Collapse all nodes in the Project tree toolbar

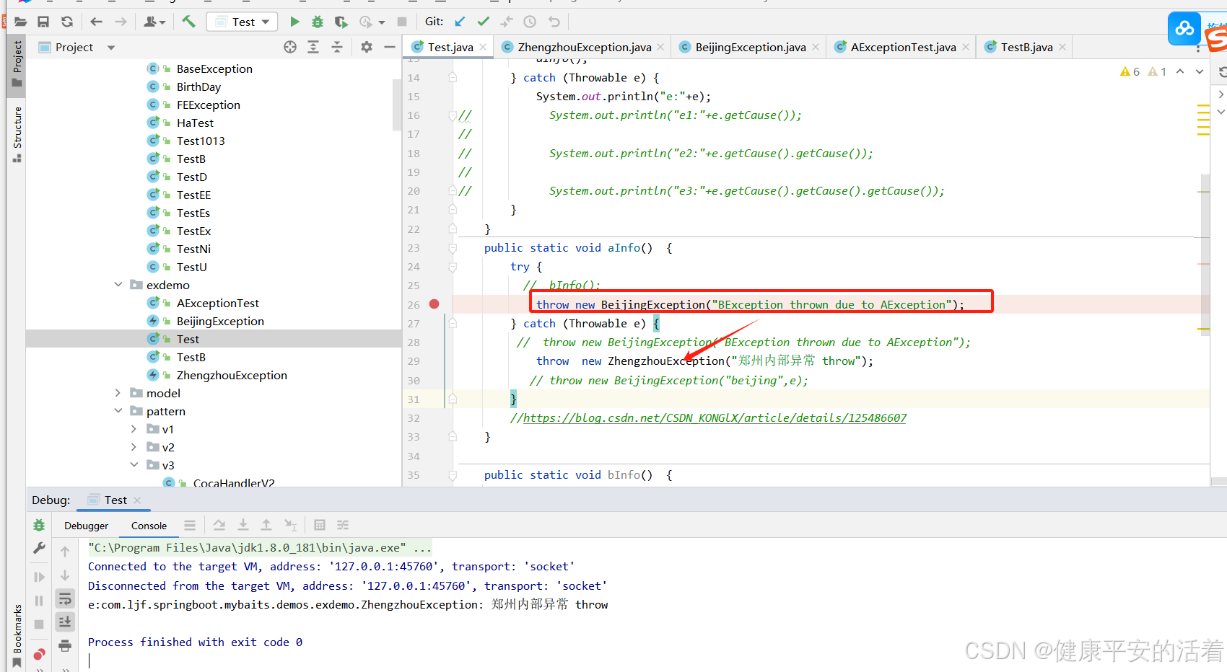[337, 47]
